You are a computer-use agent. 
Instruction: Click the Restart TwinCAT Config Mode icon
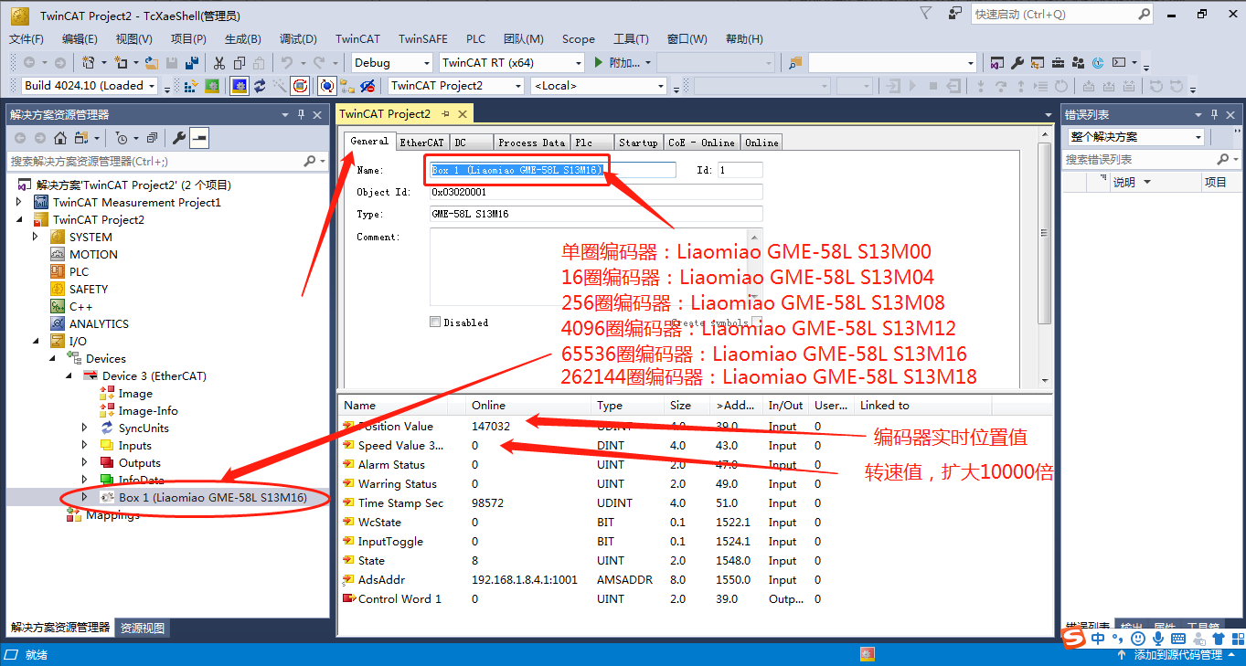coord(240,86)
